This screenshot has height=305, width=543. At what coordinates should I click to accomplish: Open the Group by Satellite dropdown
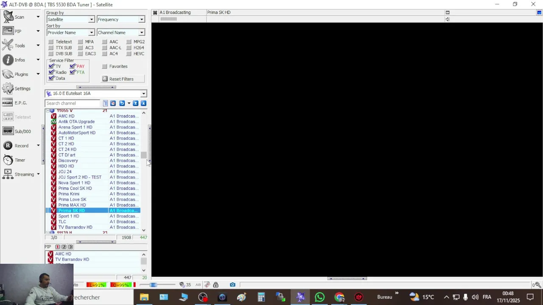point(70,19)
